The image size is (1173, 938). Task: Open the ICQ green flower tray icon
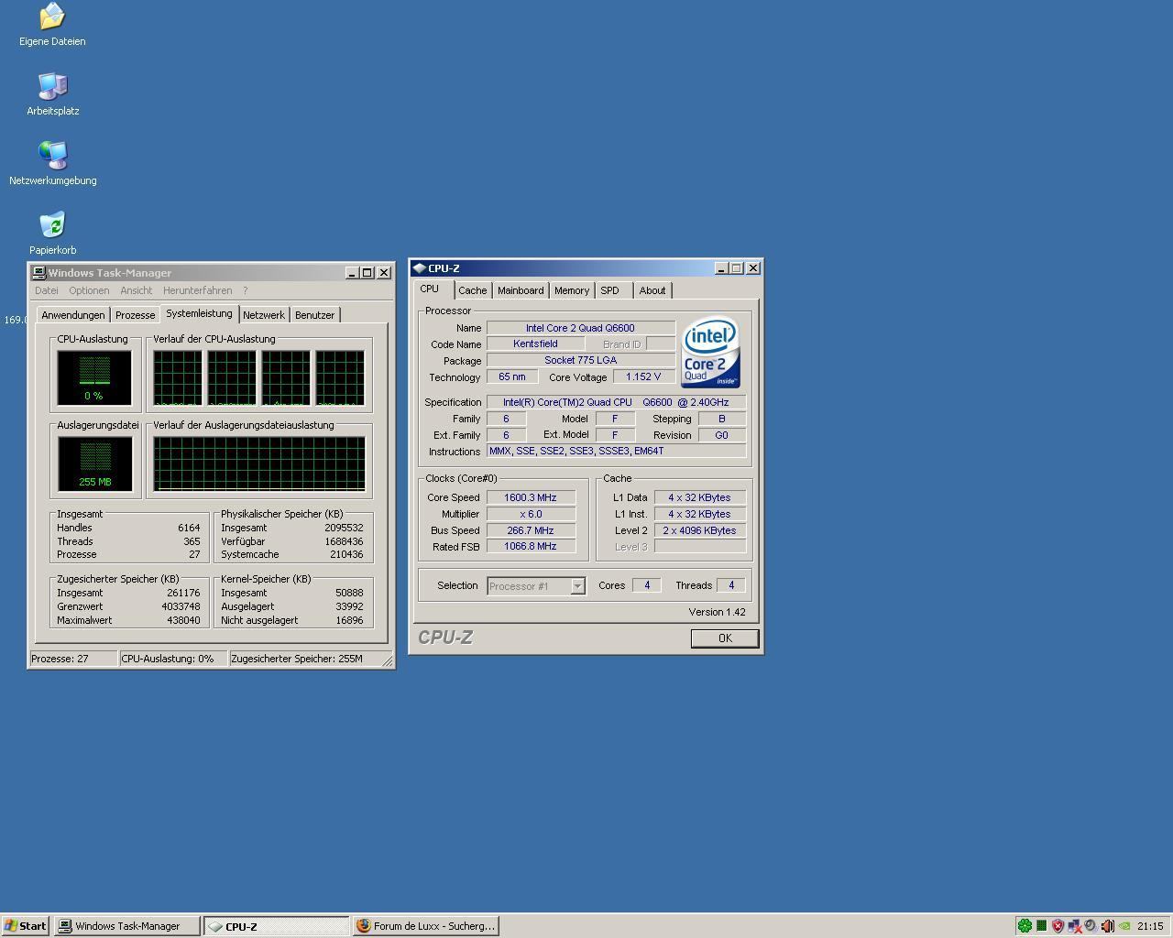pos(1025,926)
